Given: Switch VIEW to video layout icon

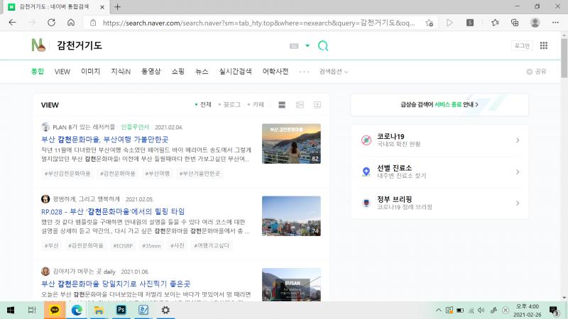Looking at the screenshot, I should (x=317, y=105).
